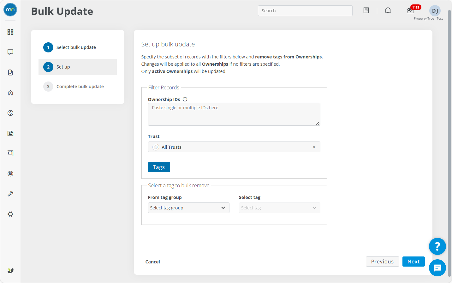This screenshot has width=452, height=283.
Task: Open the settings gear sidebar icon
Action: 10,214
